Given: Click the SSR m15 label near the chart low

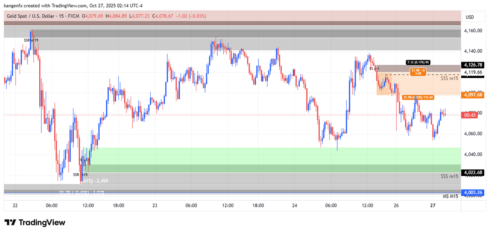Looking at the screenshot, I should click(80, 174).
